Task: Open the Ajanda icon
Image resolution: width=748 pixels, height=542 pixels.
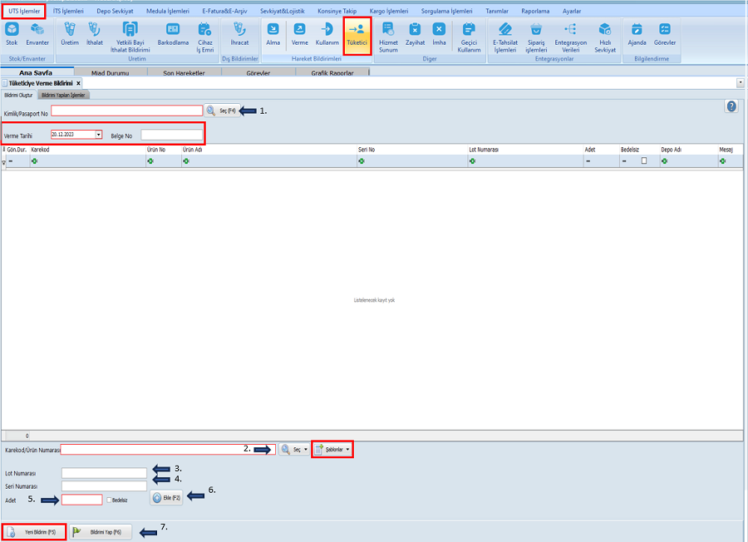Action: tap(637, 33)
